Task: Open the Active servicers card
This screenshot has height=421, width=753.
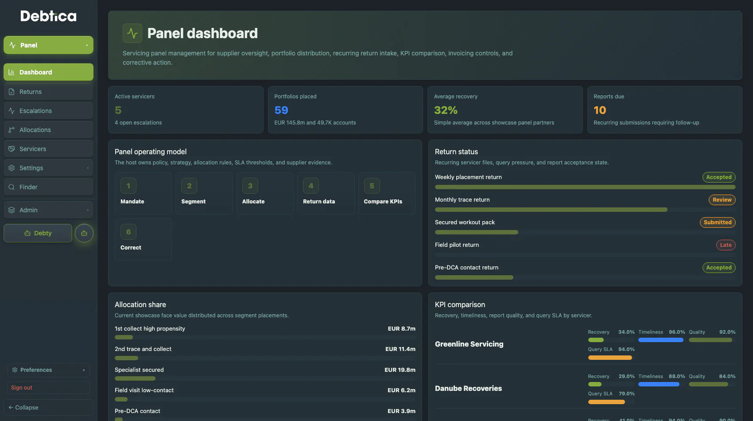Action: [186, 109]
